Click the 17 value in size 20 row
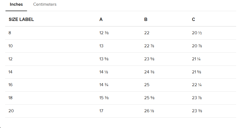The height and width of the screenshot is (128, 241). 101,111
